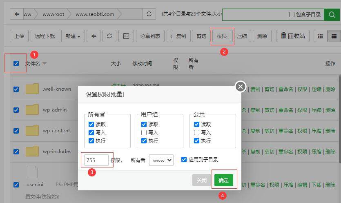This screenshot has height=203, width=341.
Task: Toggle 所有者 写入 permission checkbox
Action: pos(91,132)
